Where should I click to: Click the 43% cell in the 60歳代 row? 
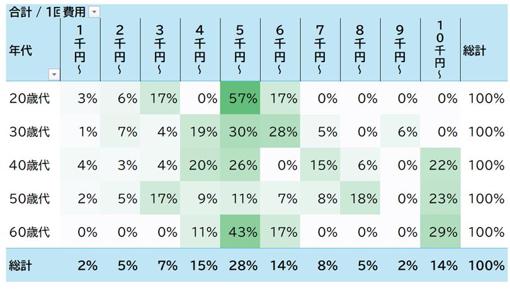[x=240, y=232]
